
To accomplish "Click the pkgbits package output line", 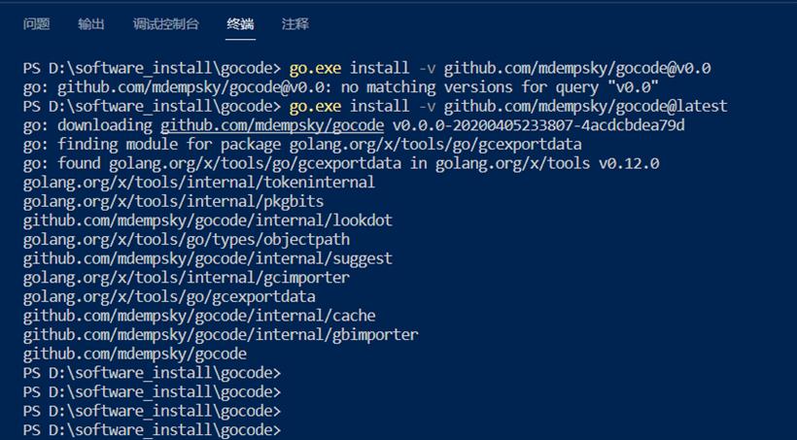I will (x=173, y=201).
